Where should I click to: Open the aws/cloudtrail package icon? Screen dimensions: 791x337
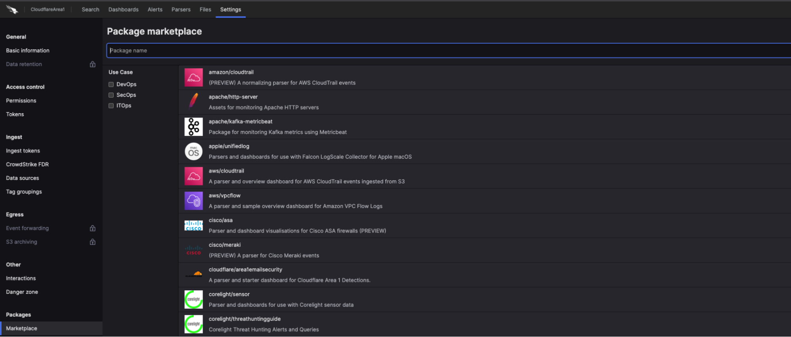tap(193, 176)
